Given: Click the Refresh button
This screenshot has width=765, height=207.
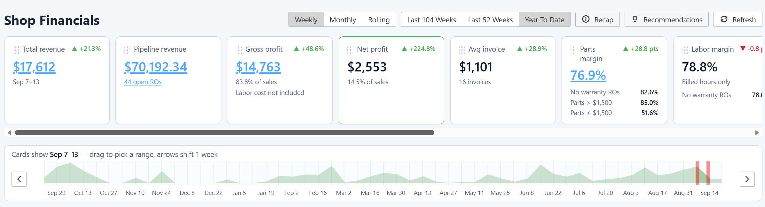Looking at the screenshot, I should point(738,19).
